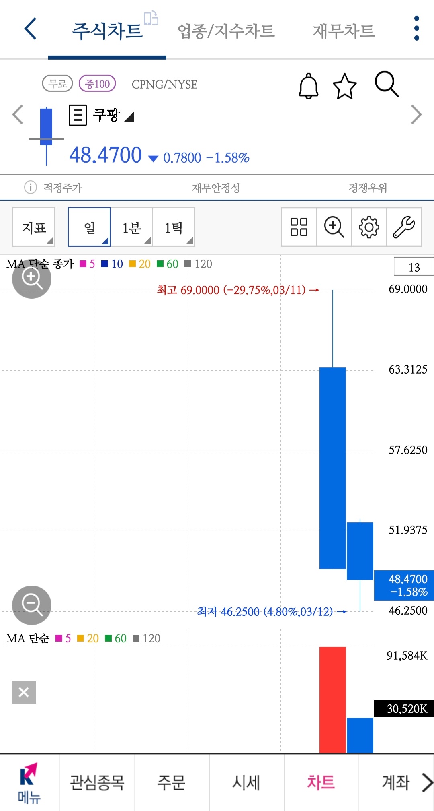Screen dimensions: 434x811
Task: Select the MA 20 orange swatch in price chart
Action: 132,264
